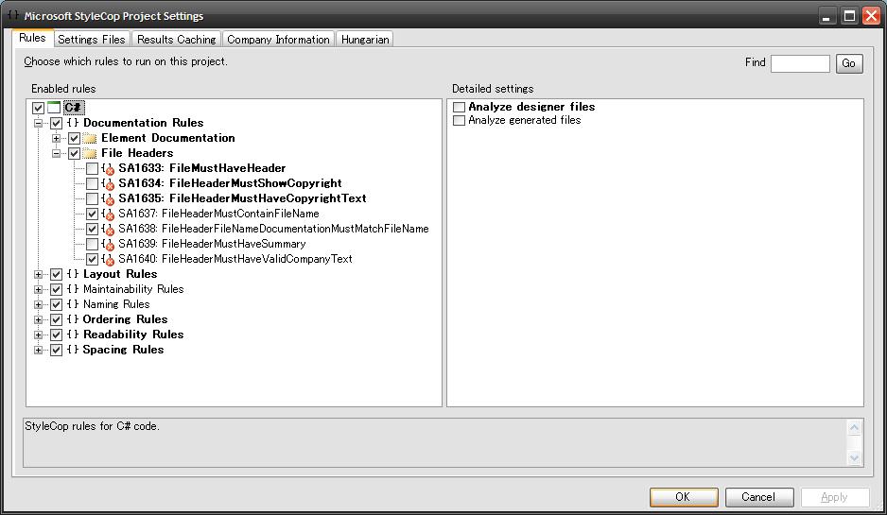Image resolution: width=887 pixels, height=515 pixels.
Task: Uncheck the Maintainability Rules checkbox
Action: point(56,289)
